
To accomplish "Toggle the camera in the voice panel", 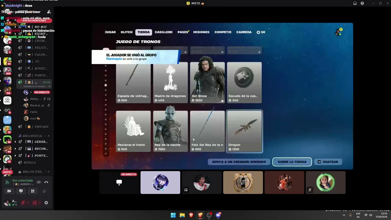I will (9, 191).
